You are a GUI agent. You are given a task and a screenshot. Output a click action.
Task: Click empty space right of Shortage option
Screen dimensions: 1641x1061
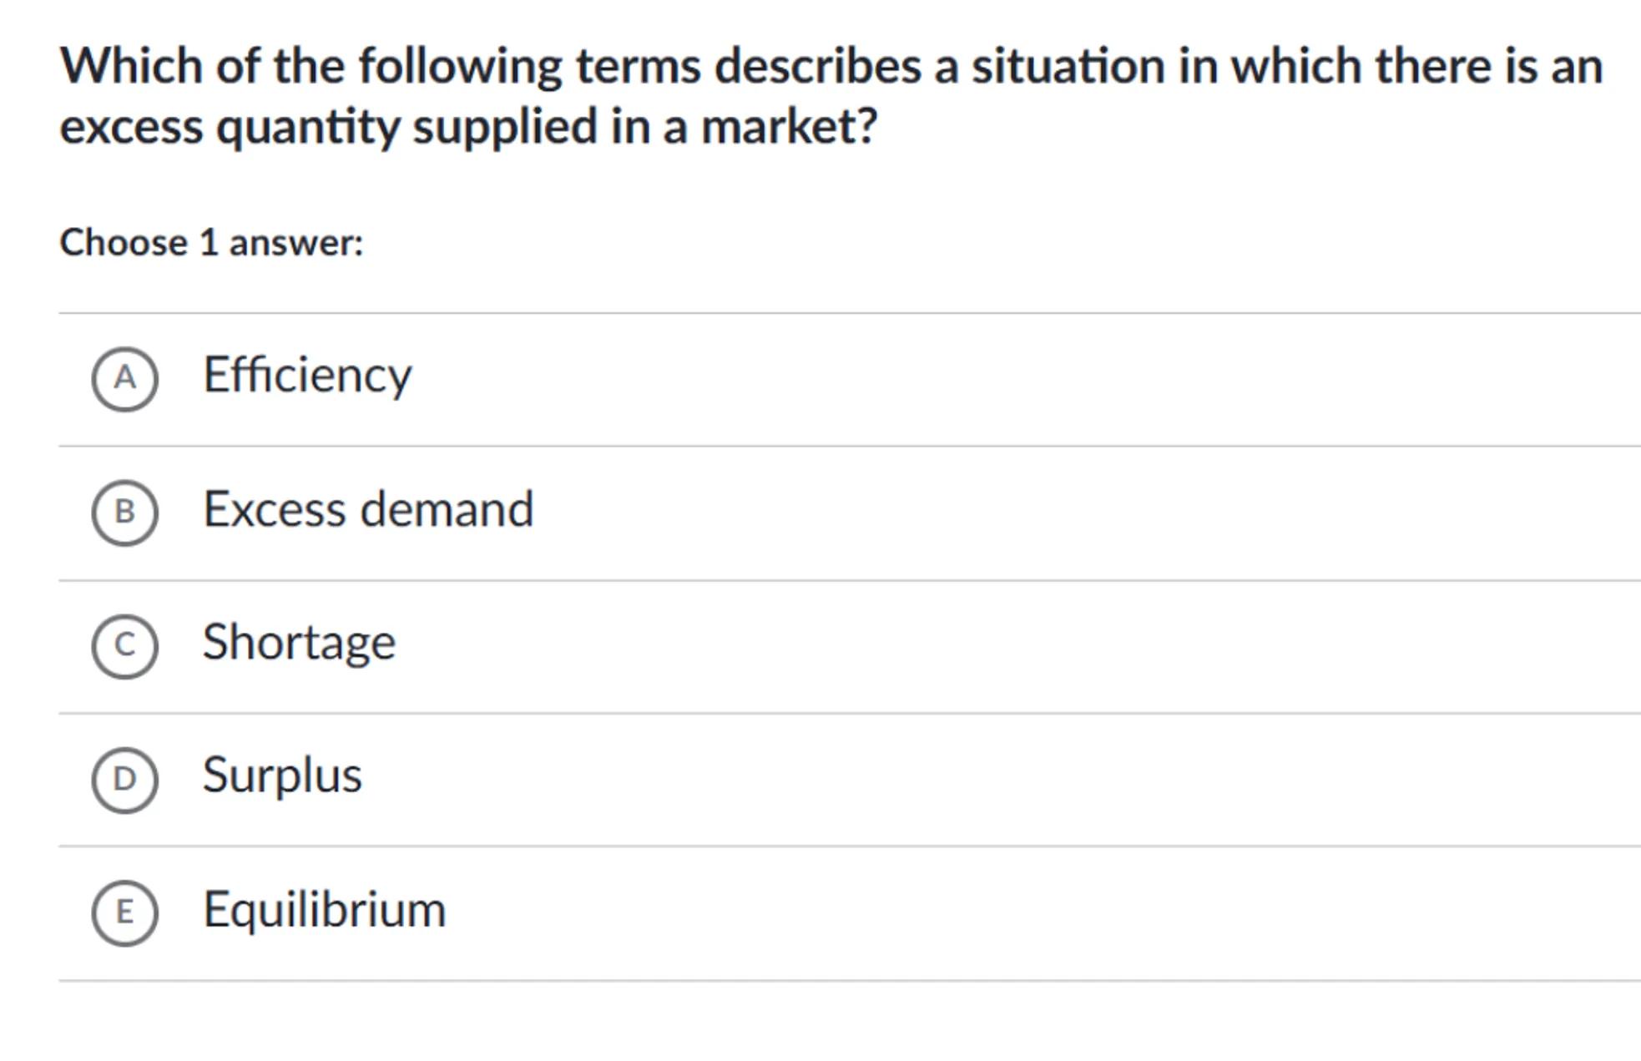pyautogui.click(x=1002, y=646)
